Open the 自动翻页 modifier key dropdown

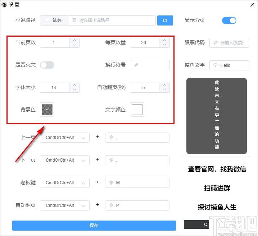(65, 205)
